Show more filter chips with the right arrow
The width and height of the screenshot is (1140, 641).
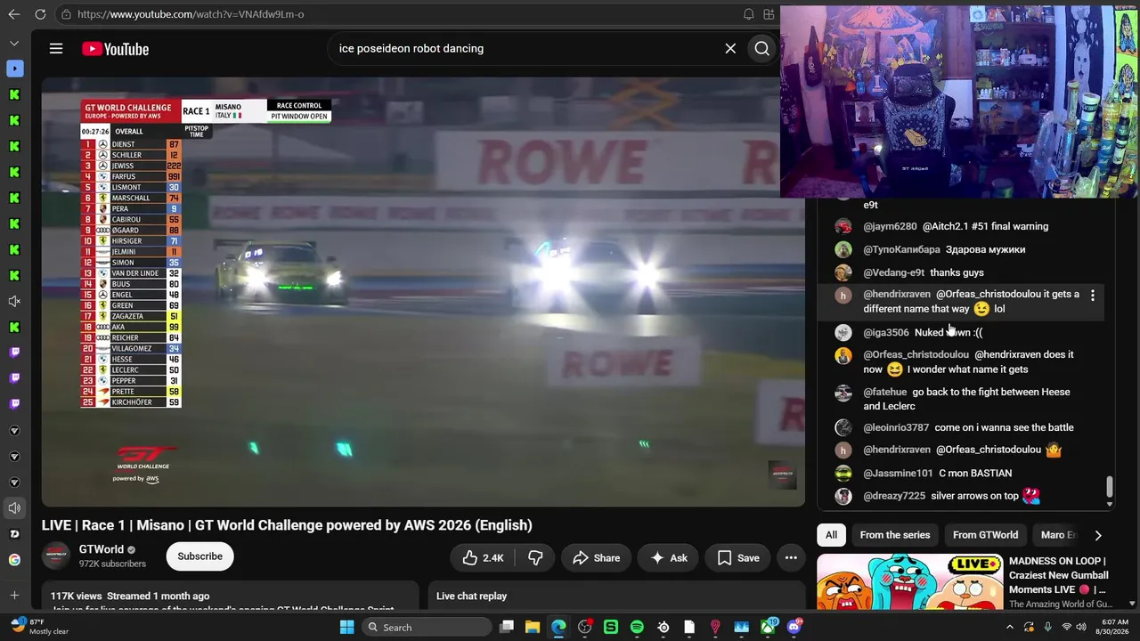(1097, 535)
